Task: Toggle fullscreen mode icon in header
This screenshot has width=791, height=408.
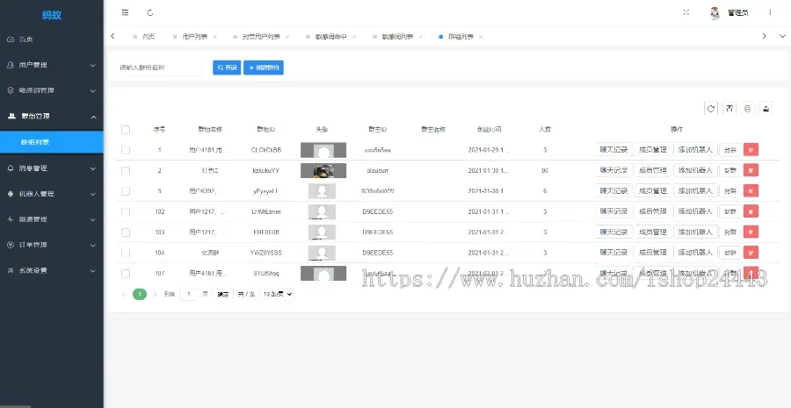Action: click(x=686, y=13)
